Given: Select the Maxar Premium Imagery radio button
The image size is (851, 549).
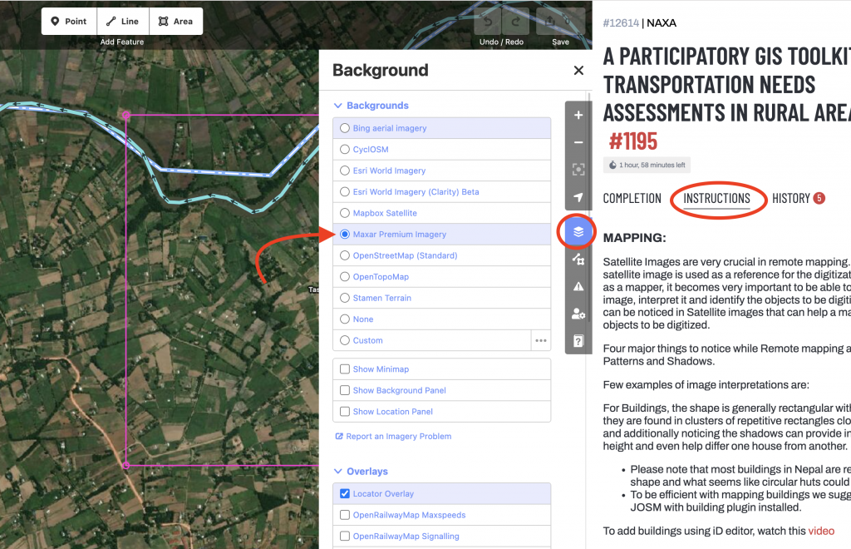Looking at the screenshot, I should [345, 234].
